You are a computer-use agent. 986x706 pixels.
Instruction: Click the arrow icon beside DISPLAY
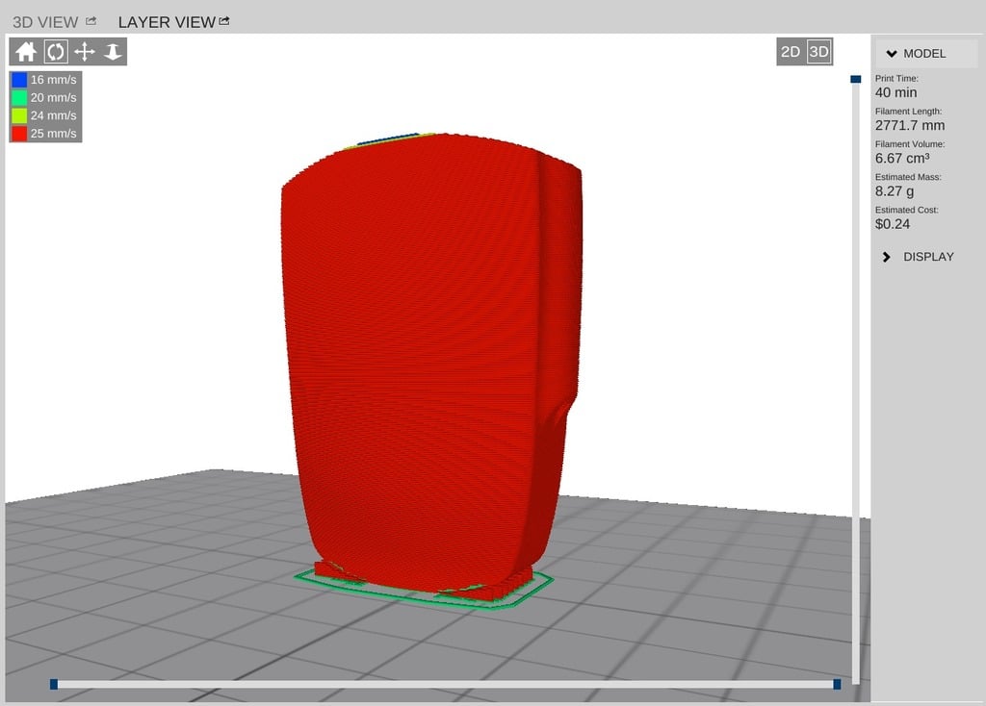(x=887, y=257)
